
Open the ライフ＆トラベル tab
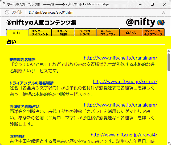[85, 33]
